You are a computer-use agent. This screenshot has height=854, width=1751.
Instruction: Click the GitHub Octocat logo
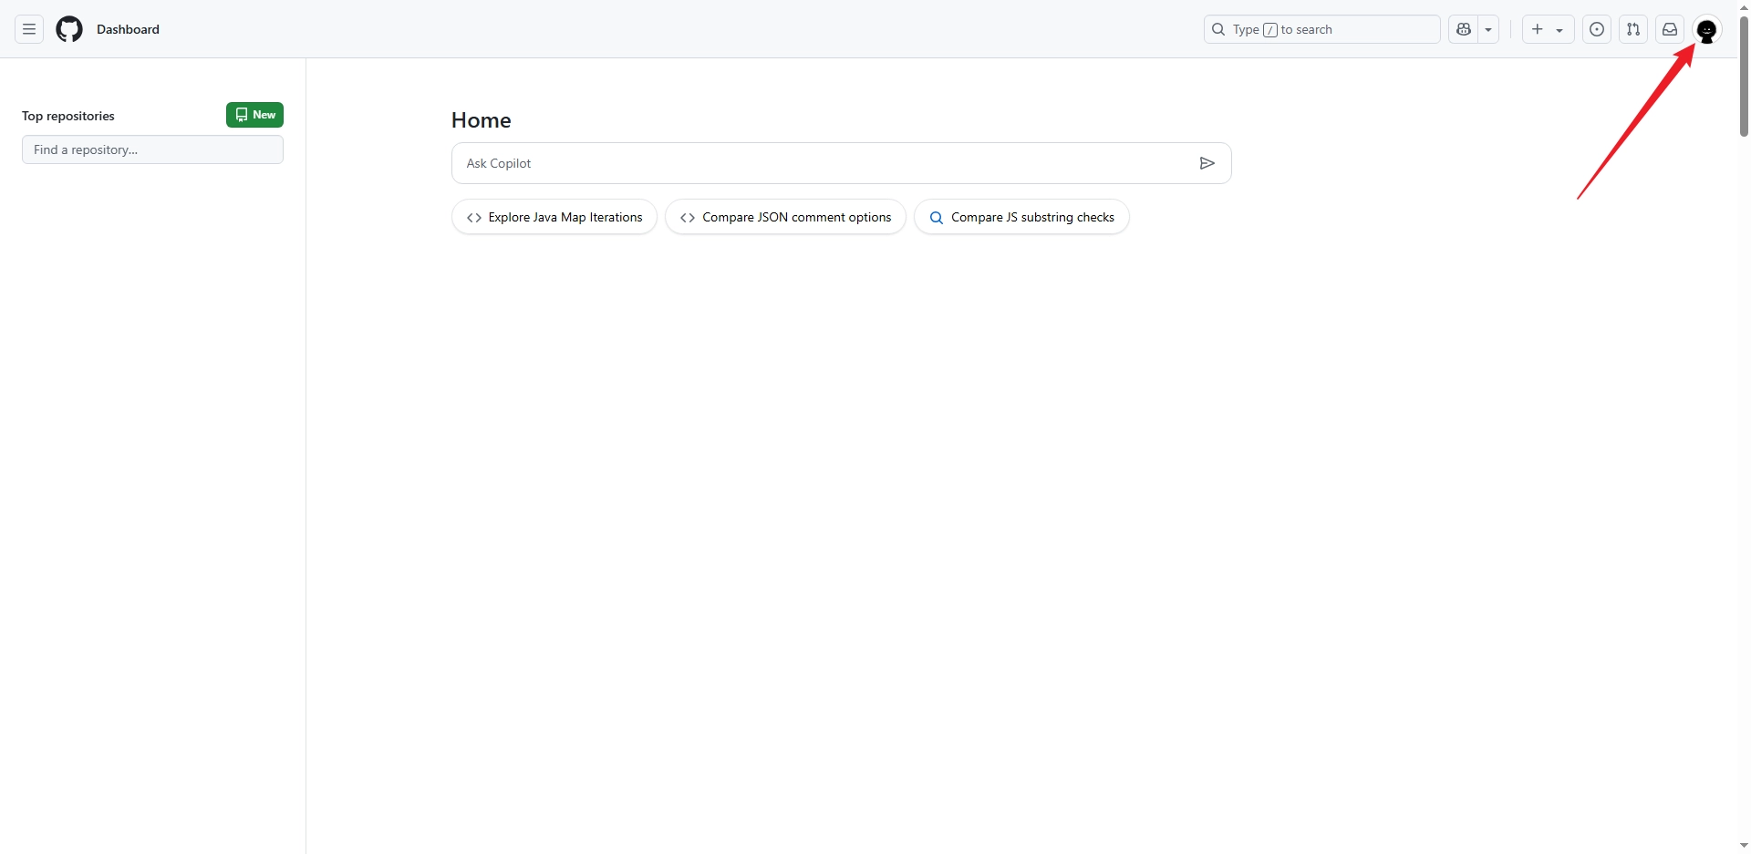(x=69, y=29)
